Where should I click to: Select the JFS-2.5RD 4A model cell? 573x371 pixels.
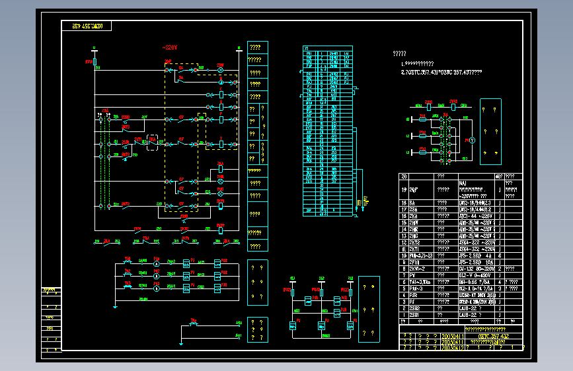coord(476,255)
